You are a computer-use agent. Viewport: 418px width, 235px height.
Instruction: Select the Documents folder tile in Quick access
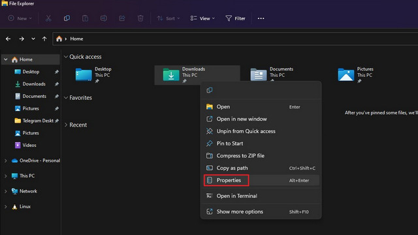[272, 74]
